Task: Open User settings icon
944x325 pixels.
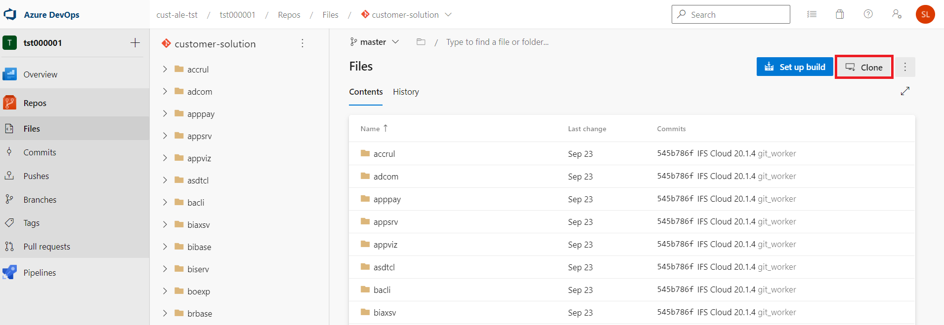Action: 897,14
